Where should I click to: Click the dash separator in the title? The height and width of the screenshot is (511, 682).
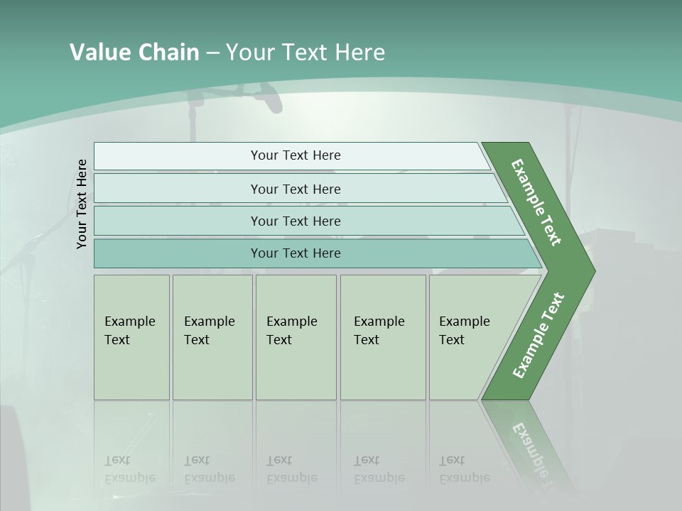pyautogui.click(x=212, y=53)
